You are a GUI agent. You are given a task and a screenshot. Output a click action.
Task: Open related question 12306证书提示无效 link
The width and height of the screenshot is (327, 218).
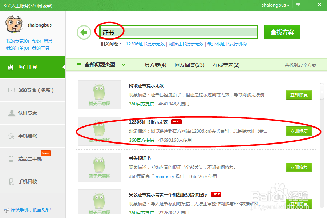pos(145,44)
